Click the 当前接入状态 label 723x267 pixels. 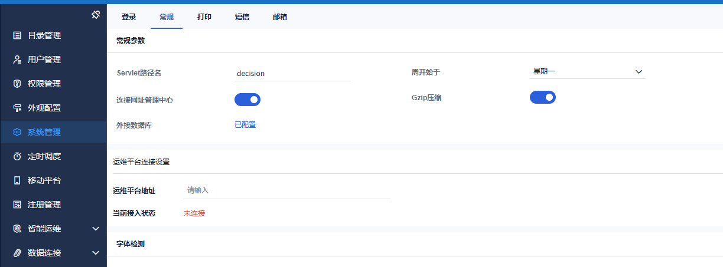[x=134, y=213]
